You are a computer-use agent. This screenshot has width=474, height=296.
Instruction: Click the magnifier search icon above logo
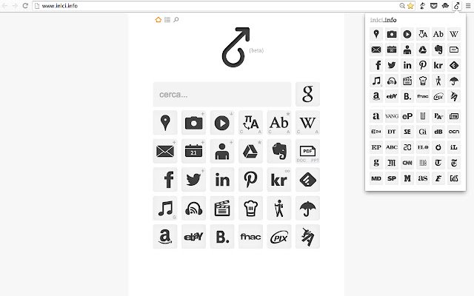click(x=176, y=20)
